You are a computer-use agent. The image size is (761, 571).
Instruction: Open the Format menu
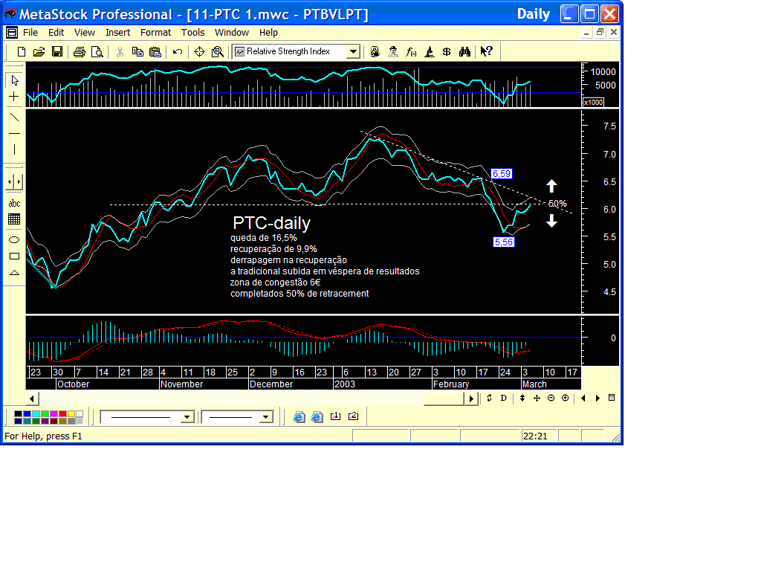click(155, 33)
